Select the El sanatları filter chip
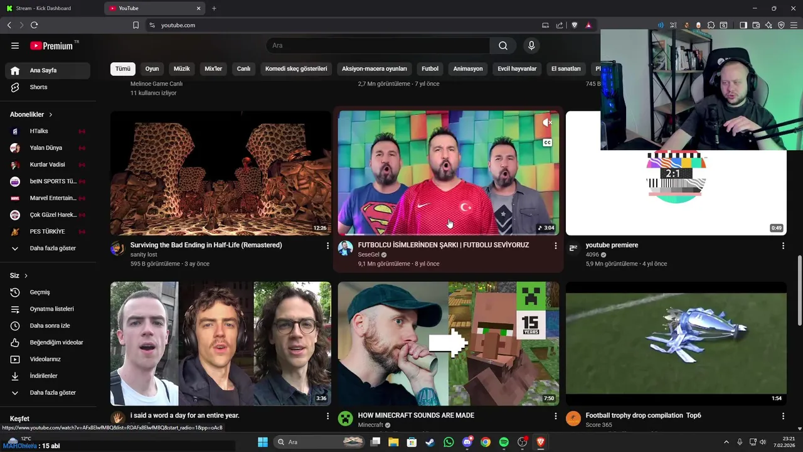 [x=566, y=69]
